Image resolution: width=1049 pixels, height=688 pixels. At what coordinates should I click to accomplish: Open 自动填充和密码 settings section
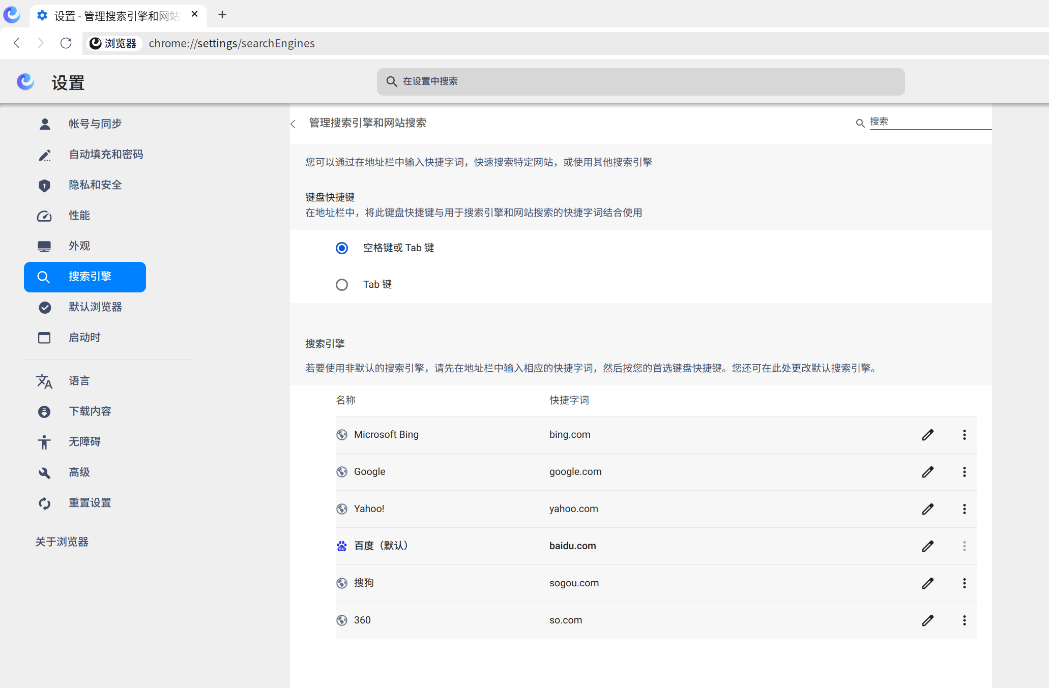point(85,155)
